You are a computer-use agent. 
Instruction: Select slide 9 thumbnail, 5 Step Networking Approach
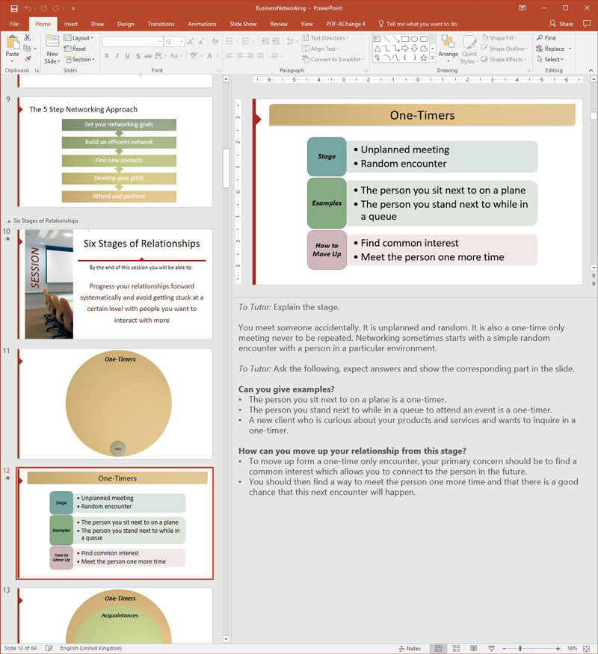(115, 152)
